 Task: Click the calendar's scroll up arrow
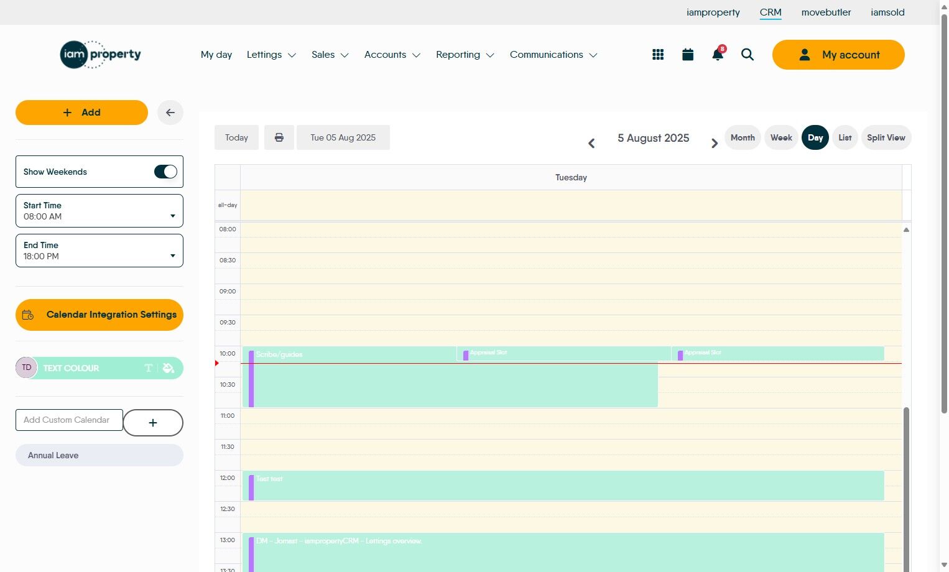point(906,230)
